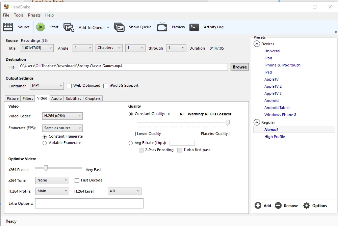Select the iPod preset

coord(268,58)
